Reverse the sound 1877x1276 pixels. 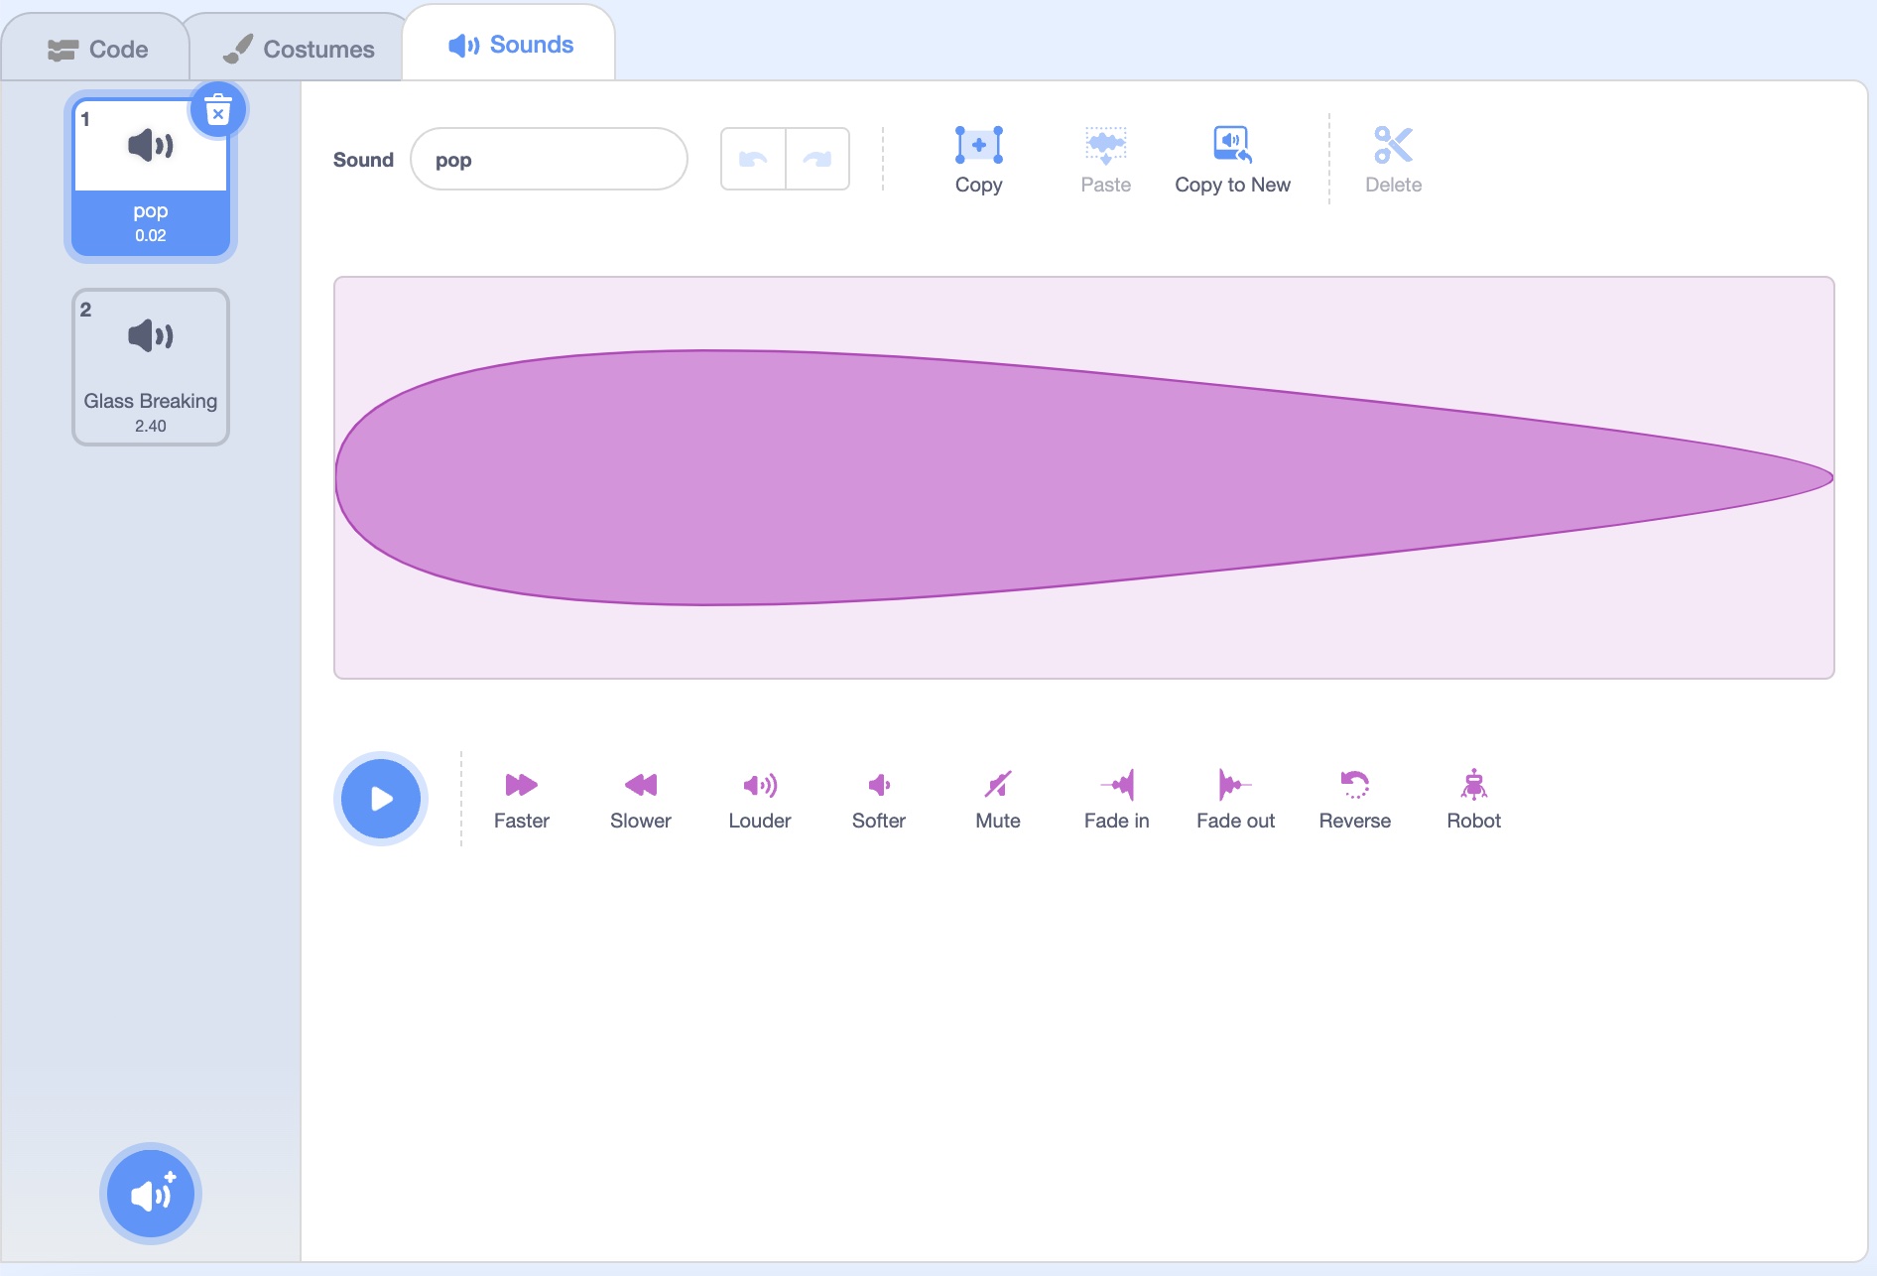(1355, 800)
